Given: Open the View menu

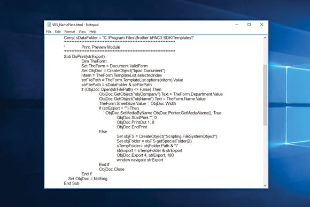Looking at the screenshot, I should 82,32.
